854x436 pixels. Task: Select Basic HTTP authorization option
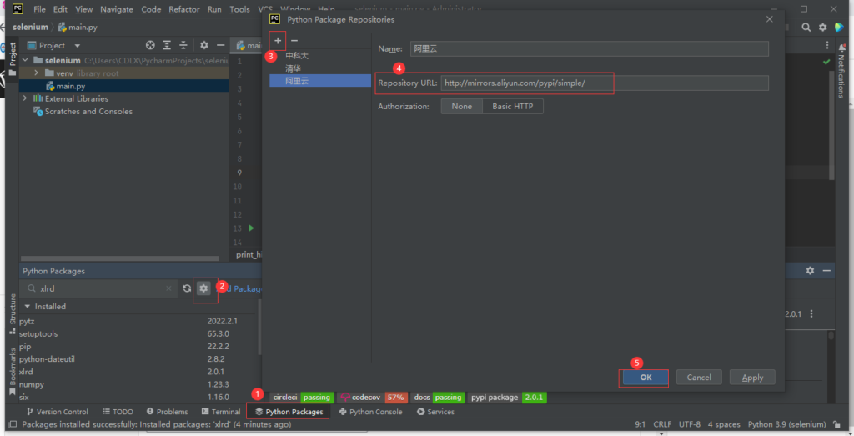(513, 107)
